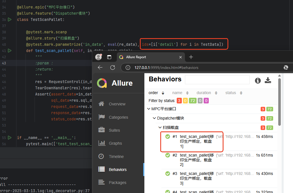Screen dimensions: 293x193
Task: Click the site information icon in the address bar
Action: (x=128, y=68)
